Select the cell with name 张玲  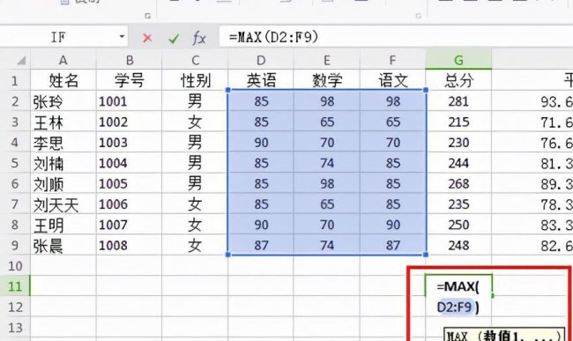[x=63, y=101]
